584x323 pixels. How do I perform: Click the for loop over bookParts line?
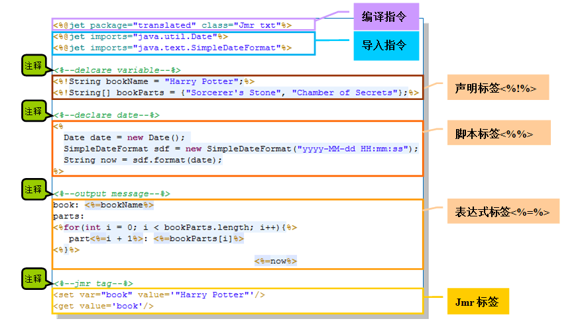(x=175, y=227)
